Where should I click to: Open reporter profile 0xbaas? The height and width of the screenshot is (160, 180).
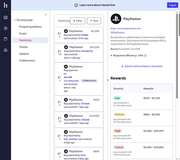85,35
